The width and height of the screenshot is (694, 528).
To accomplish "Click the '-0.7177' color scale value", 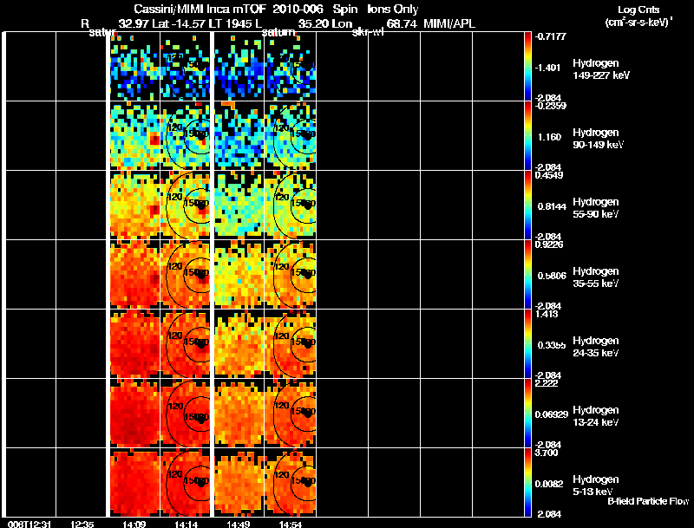I will point(551,36).
